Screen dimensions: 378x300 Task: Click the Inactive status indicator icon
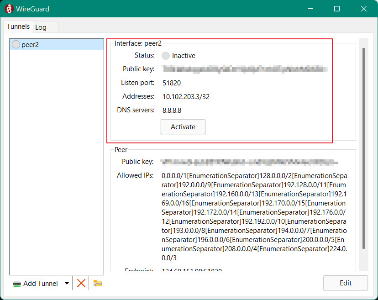point(166,56)
